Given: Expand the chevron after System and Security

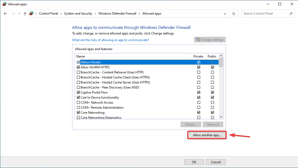Looking at the screenshot, I should (95, 14).
